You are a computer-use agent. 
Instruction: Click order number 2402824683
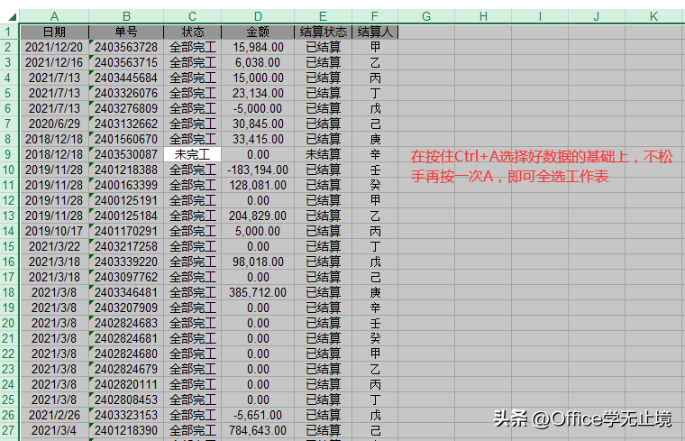[126, 323]
